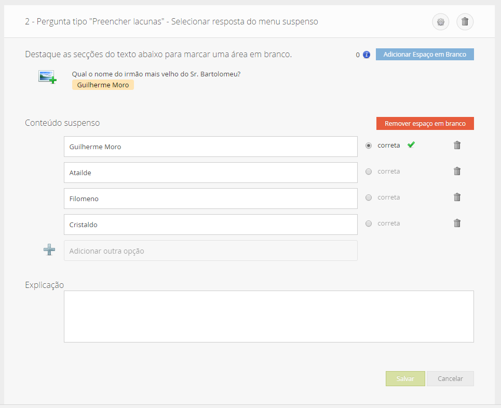Click the Cancelar button

450,378
